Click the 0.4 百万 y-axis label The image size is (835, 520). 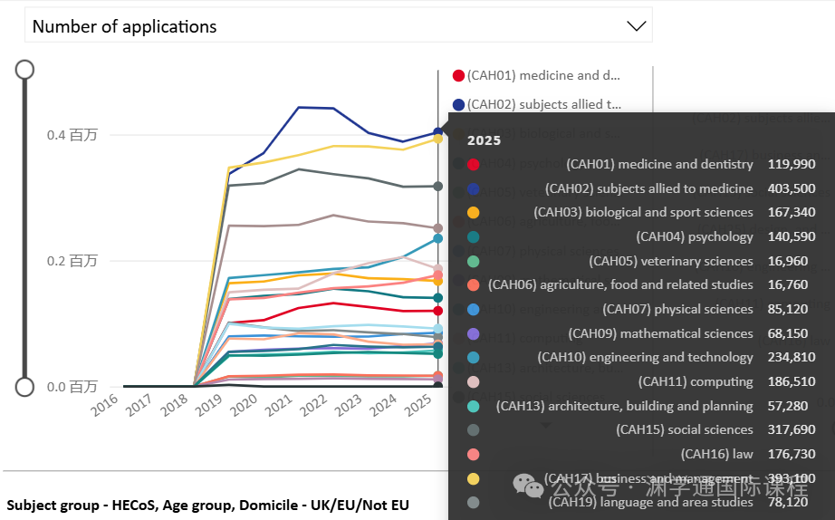point(72,135)
